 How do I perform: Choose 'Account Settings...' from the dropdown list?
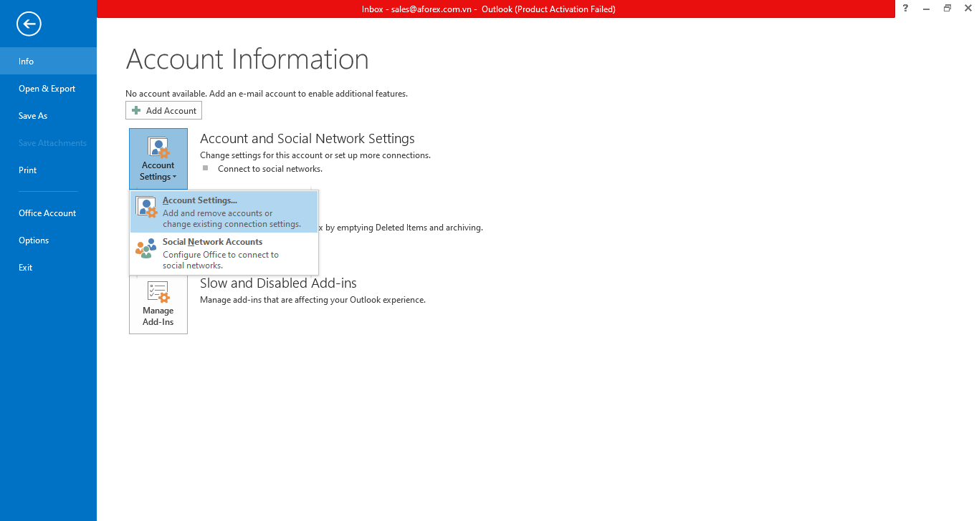(x=224, y=212)
